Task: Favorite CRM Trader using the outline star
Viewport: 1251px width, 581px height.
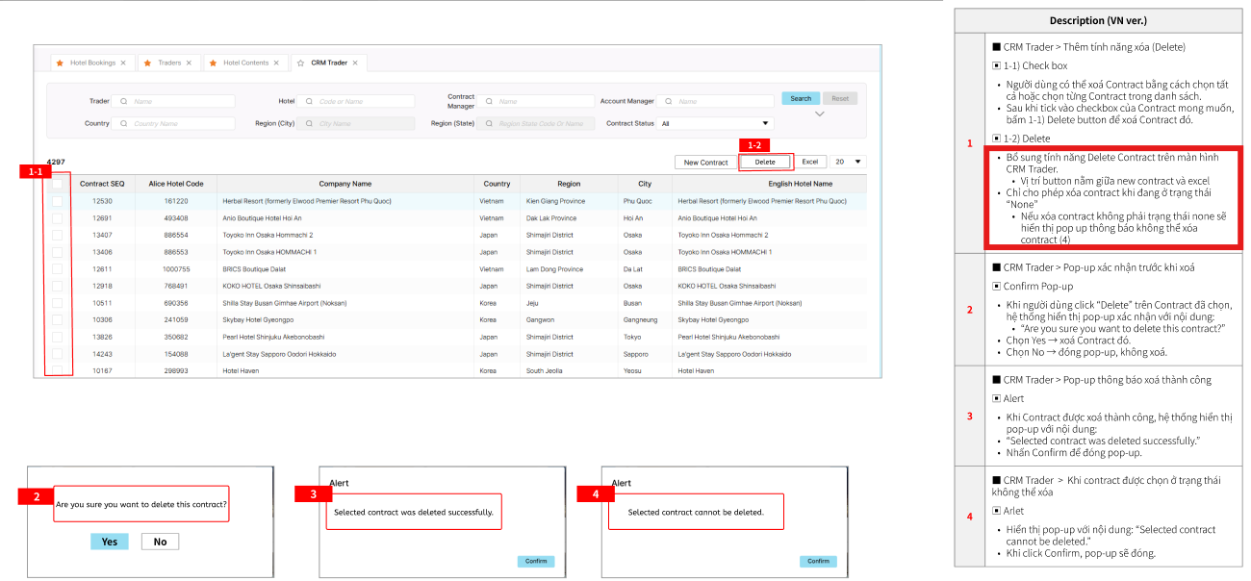Action: [300, 63]
